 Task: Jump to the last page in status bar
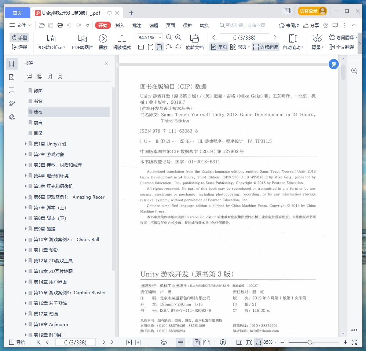[x=113, y=342]
